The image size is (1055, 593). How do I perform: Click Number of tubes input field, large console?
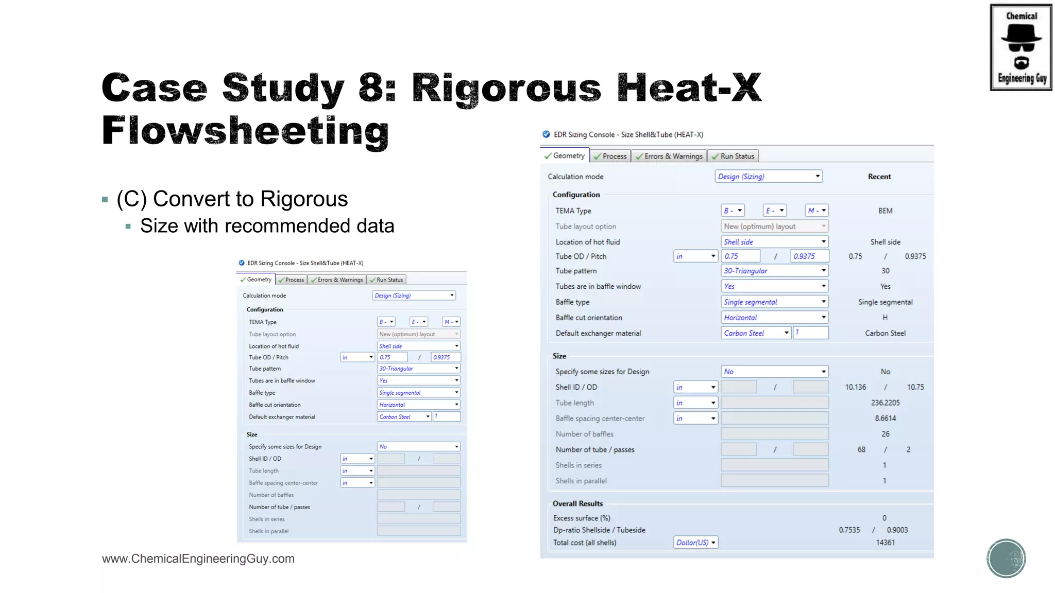739,450
